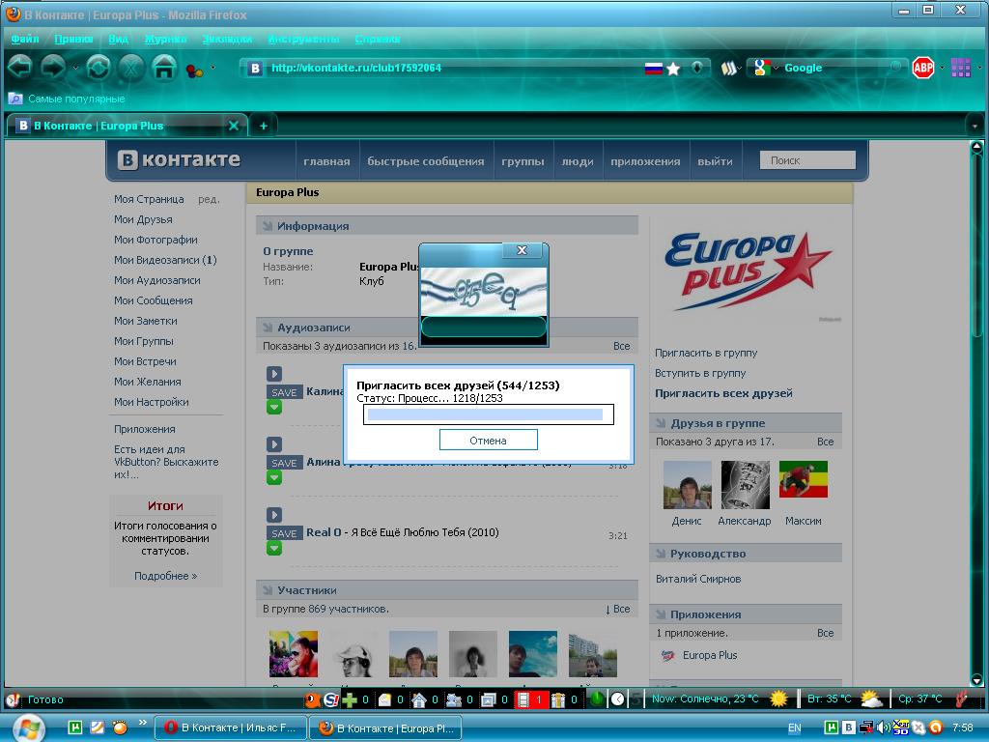Click the page vertical scrollbar
Image resolution: width=989 pixels, height=742 pixels.
(x=976, y=414)
